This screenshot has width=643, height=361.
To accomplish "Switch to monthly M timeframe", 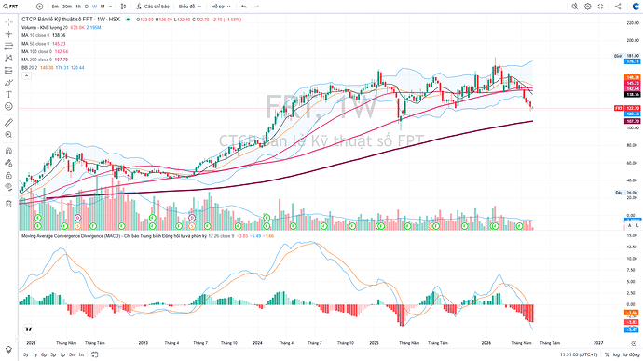I will click(x=103, y=7).
